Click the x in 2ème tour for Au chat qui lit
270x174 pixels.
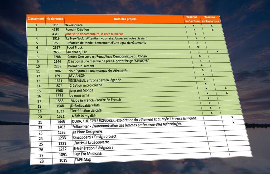point(218,52)
